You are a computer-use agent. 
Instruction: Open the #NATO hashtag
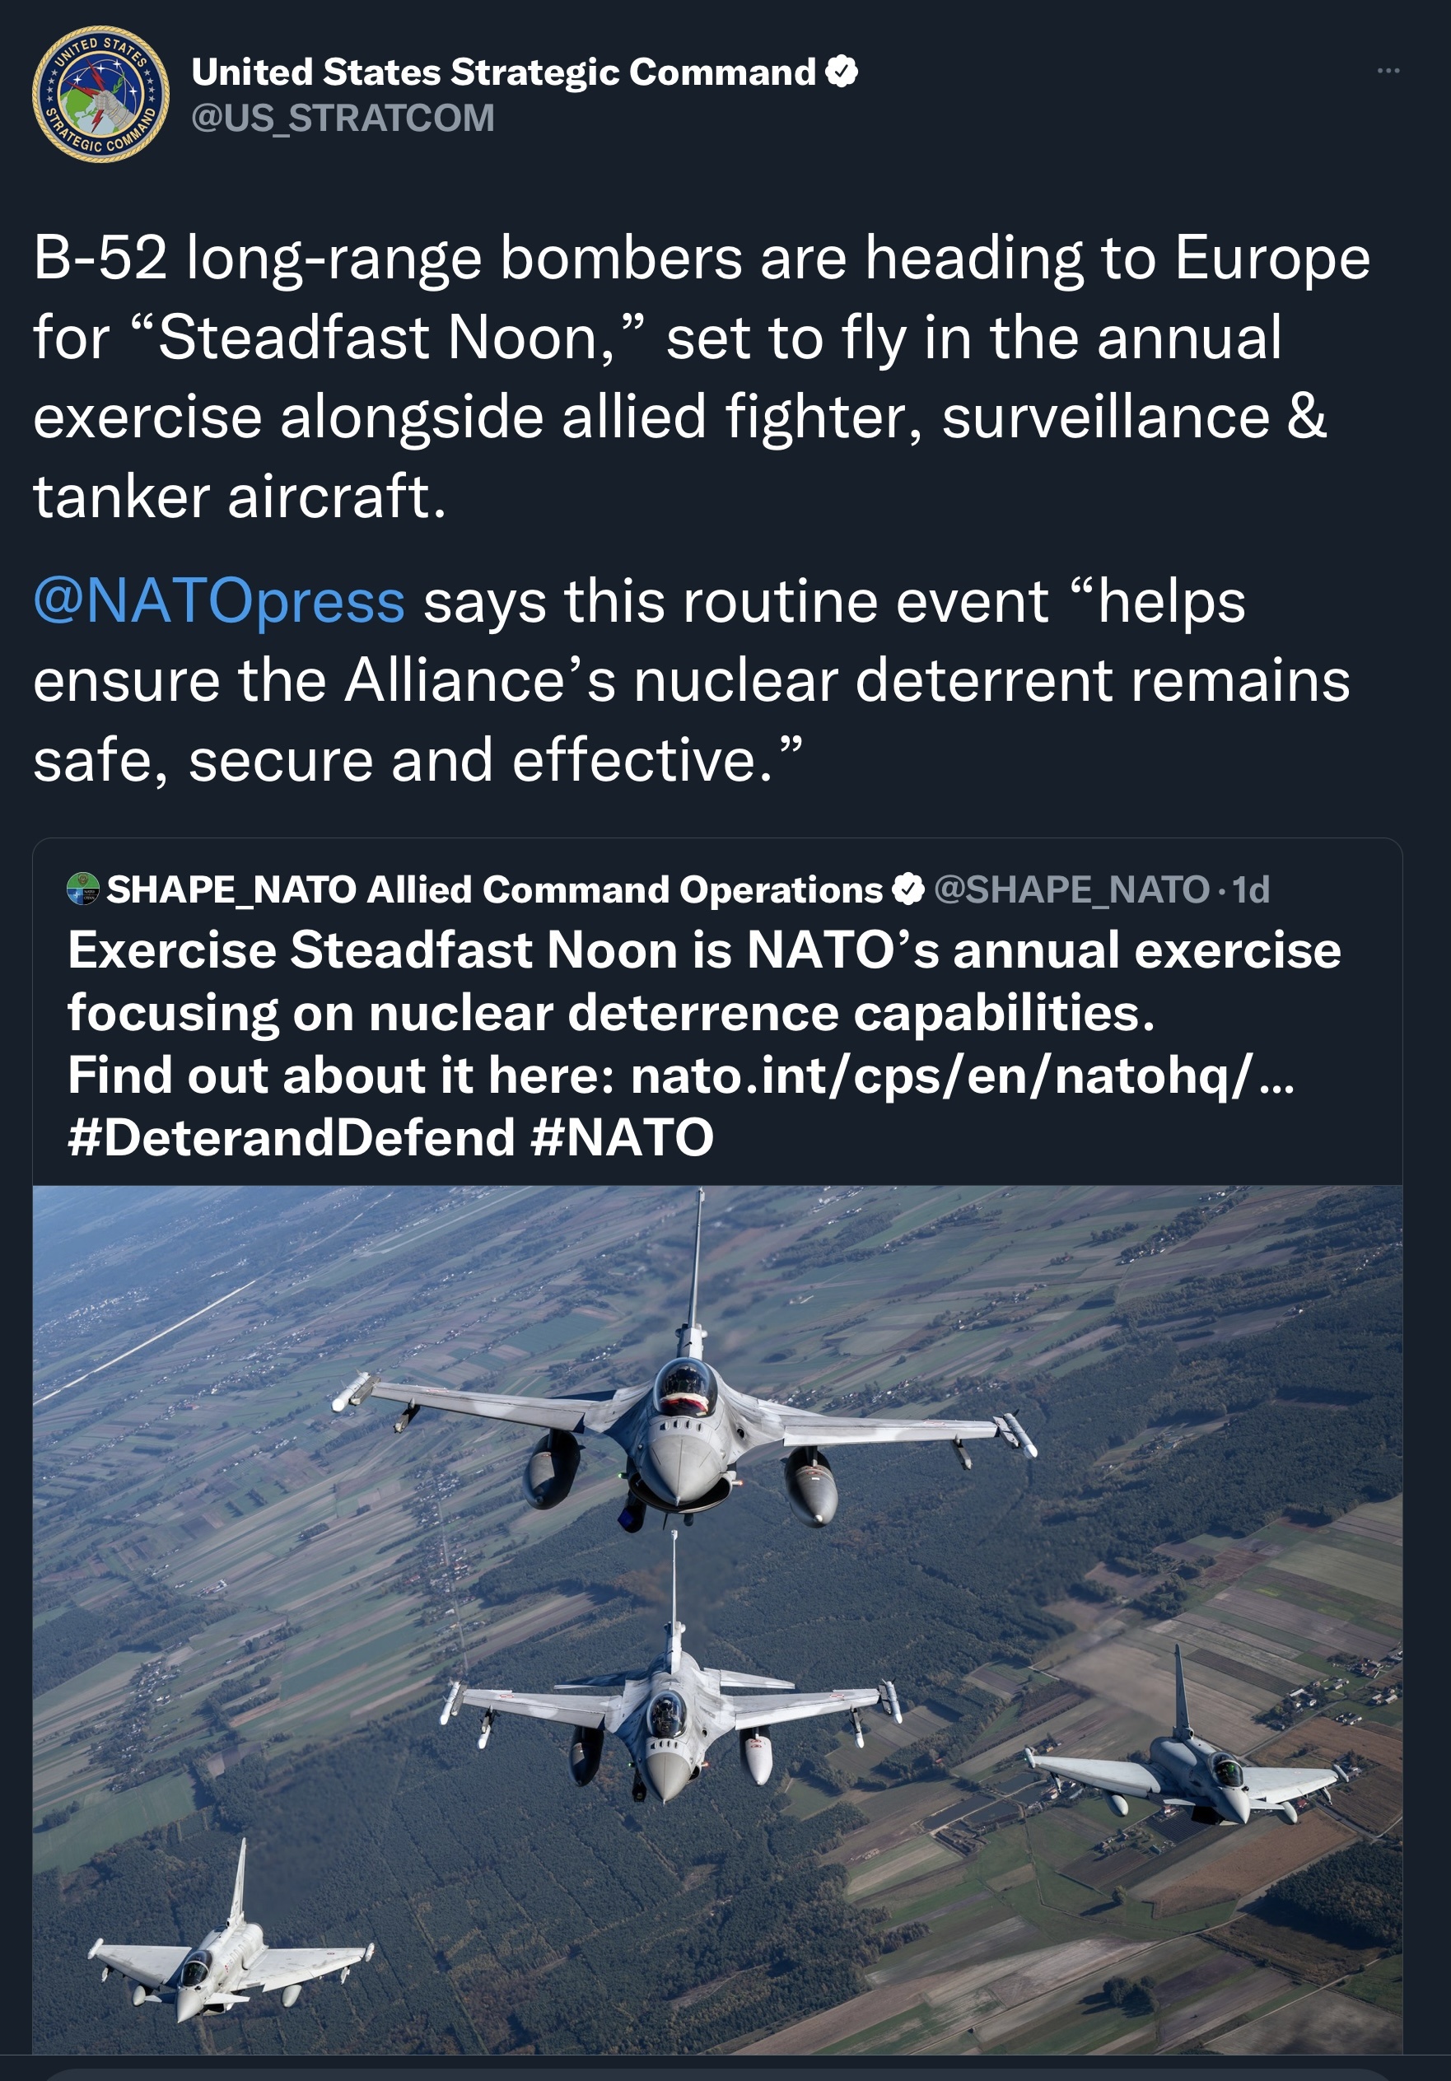[623, 1137]
